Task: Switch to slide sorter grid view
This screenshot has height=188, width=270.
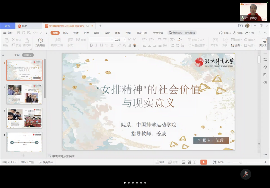Action: click(189, 162)
